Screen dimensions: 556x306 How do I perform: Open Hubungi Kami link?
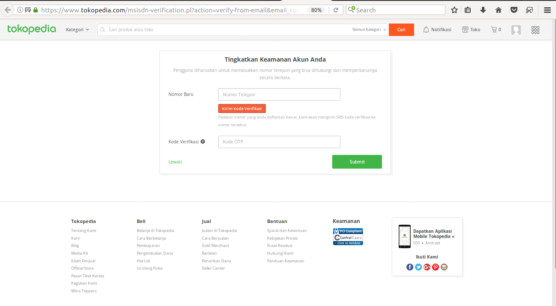280,253
